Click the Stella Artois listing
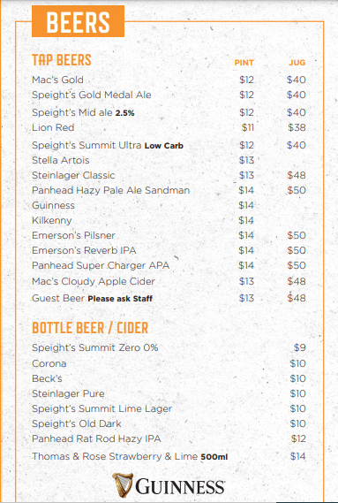This screenshot has width=338, height=503. (61, 160)
